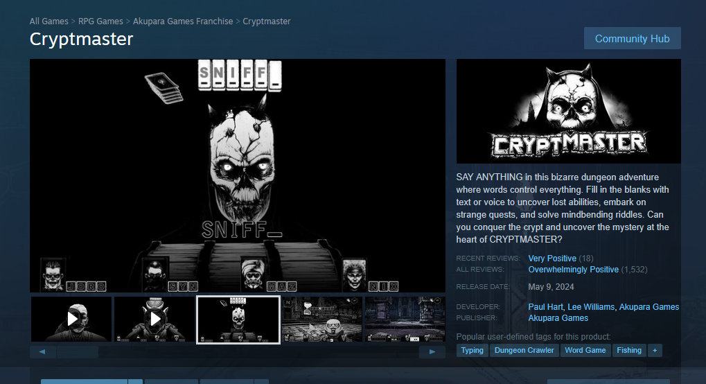Play the second trailer video thumbnail

coord(155,319)
